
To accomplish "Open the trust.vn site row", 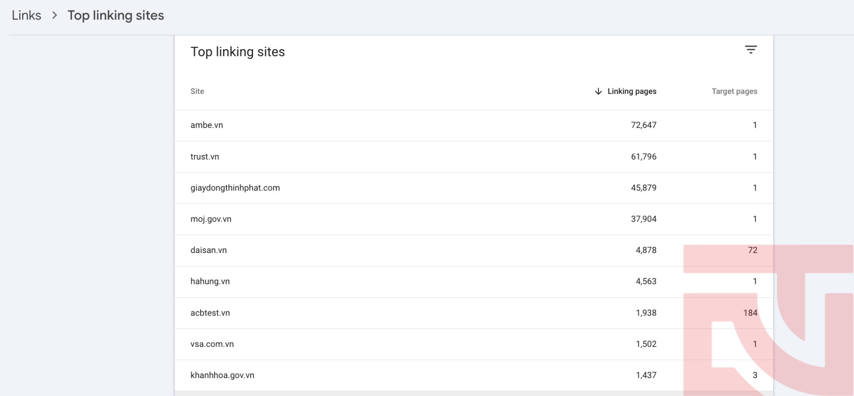I will point(474,157).
